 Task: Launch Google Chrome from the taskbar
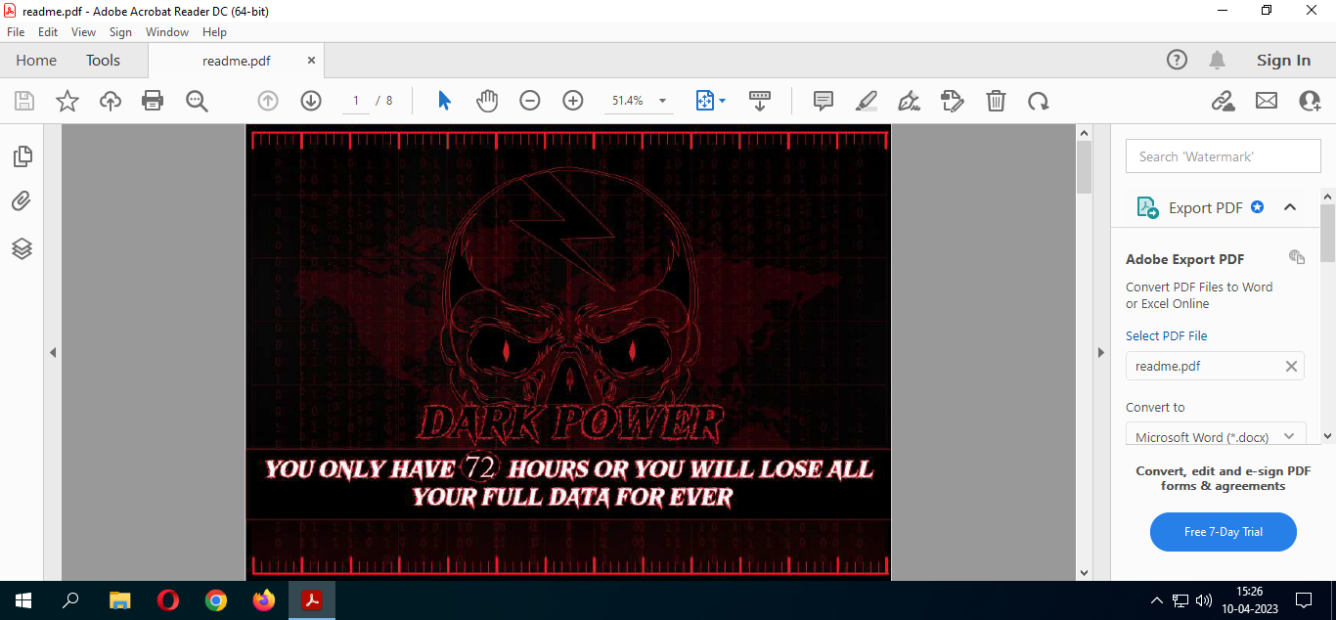pyautogui.click(x=216, y=600)
